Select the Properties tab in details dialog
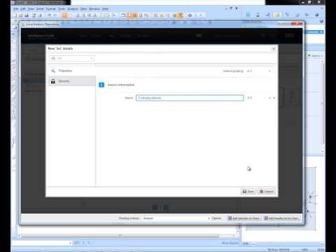Image resolution: width=336 pixels, height=252 pixels. (72, 71)
